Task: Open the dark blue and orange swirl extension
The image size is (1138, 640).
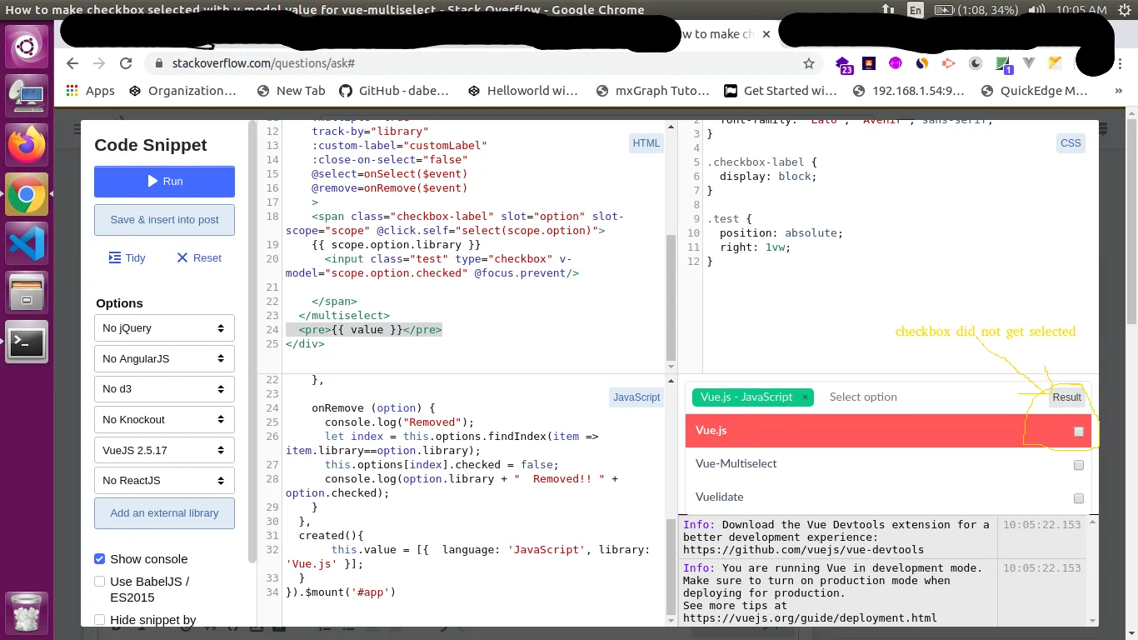Action: (922, 63)
